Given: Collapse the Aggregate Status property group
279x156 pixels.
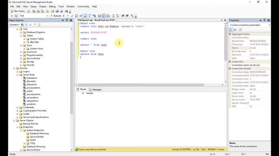Looking at the screenshot, I should click(230, 34).
